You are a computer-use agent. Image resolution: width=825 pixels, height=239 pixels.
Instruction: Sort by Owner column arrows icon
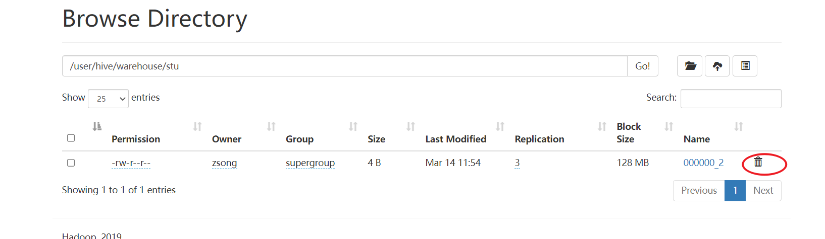click(x=271, y=126)
